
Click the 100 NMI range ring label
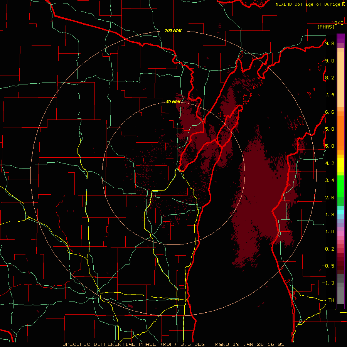point(173,30)
